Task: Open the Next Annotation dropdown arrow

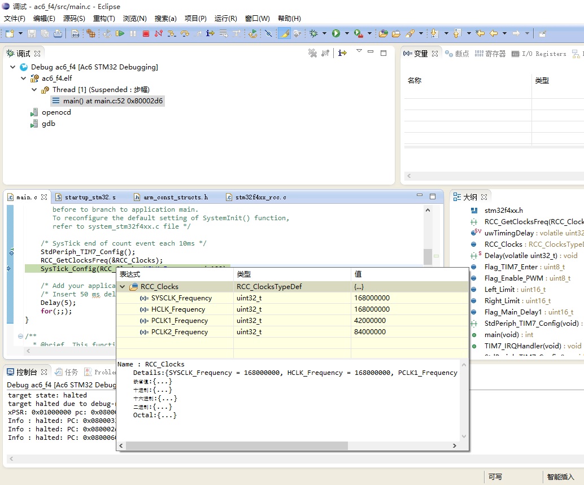Action: coord(446,33)
